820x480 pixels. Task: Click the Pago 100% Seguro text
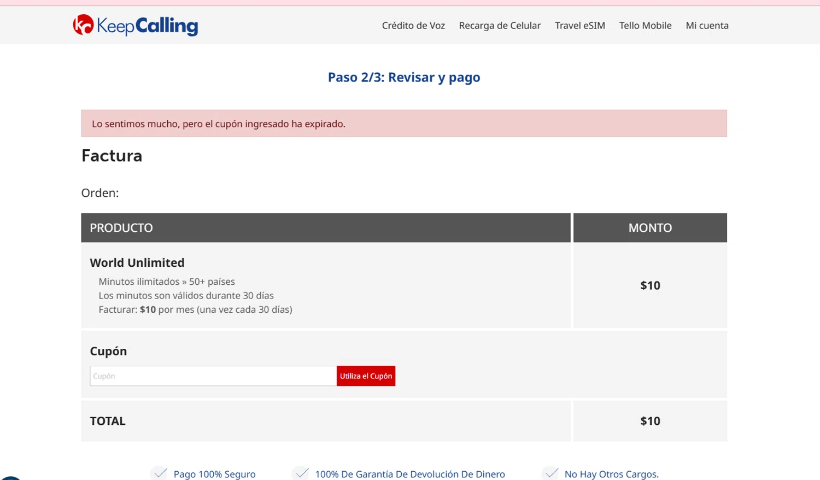(214, 474)
